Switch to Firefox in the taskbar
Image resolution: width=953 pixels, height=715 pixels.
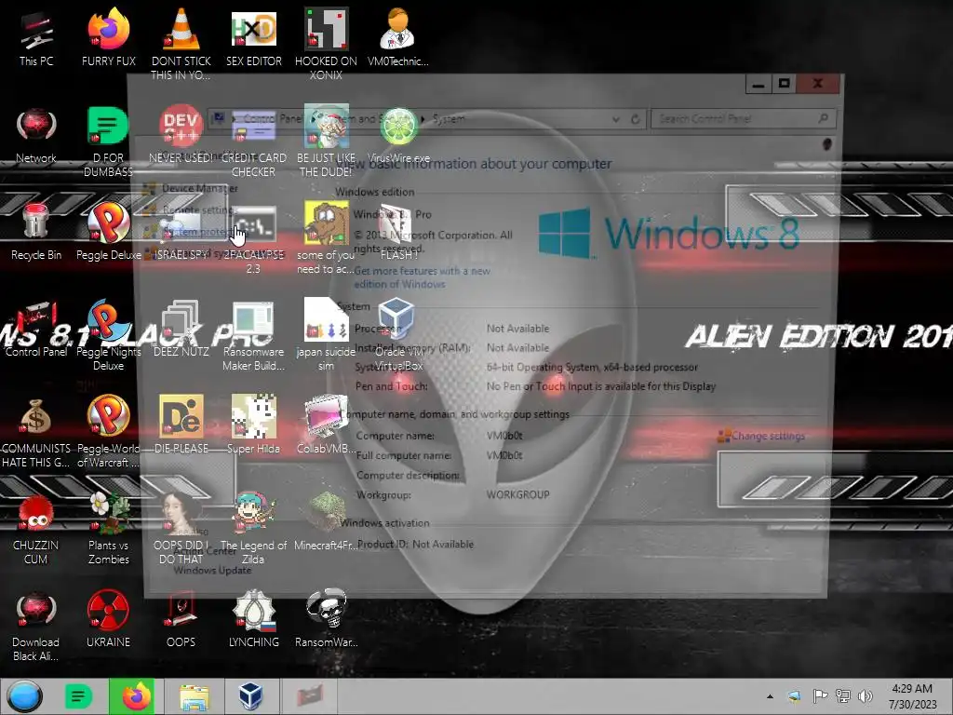(x=132, y=696)
